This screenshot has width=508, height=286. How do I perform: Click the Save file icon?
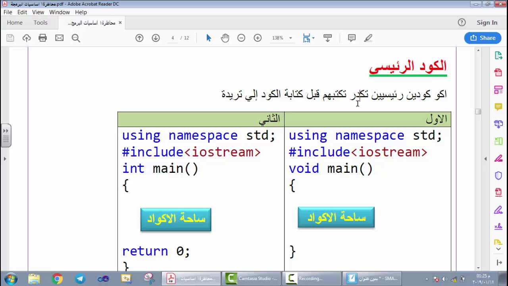pos(10,38)
